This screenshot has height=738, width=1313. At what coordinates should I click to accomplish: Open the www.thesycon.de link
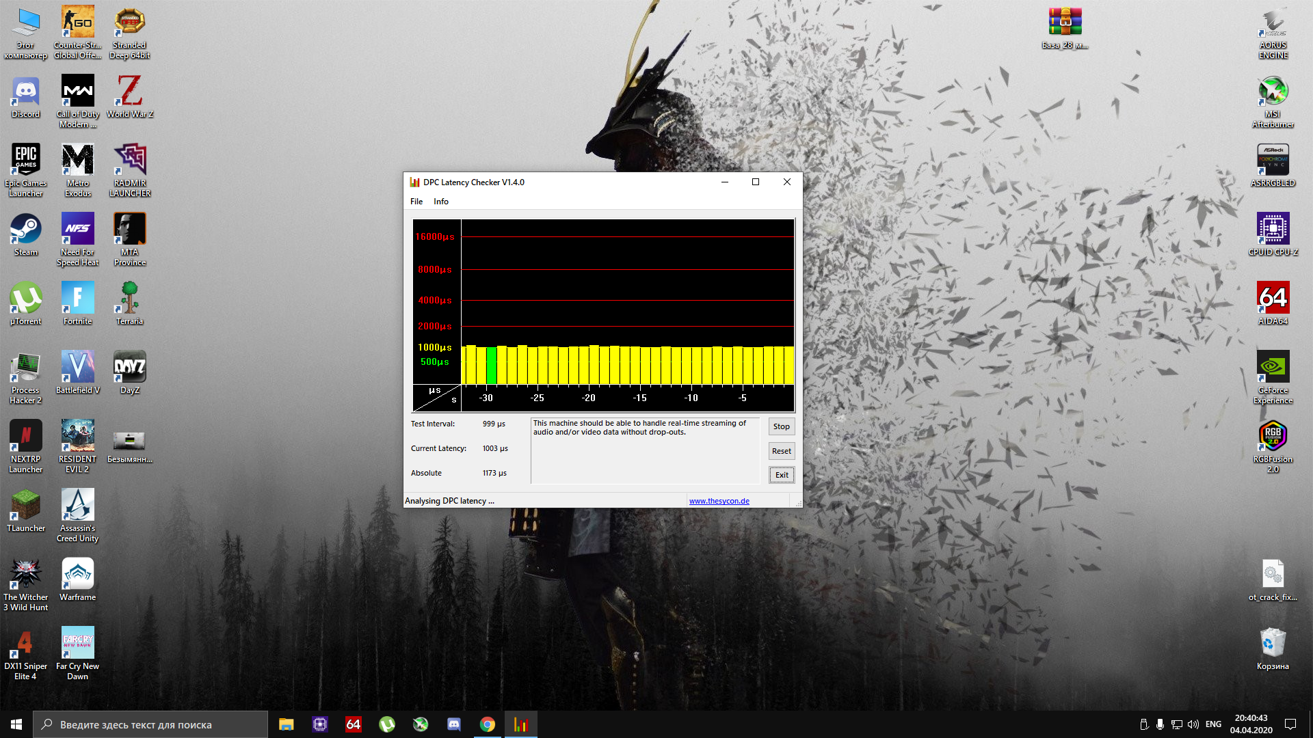719,501
